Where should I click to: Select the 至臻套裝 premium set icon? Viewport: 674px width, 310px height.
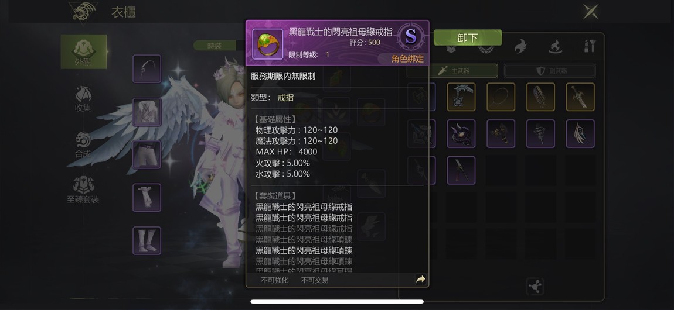tap(83, 190)
